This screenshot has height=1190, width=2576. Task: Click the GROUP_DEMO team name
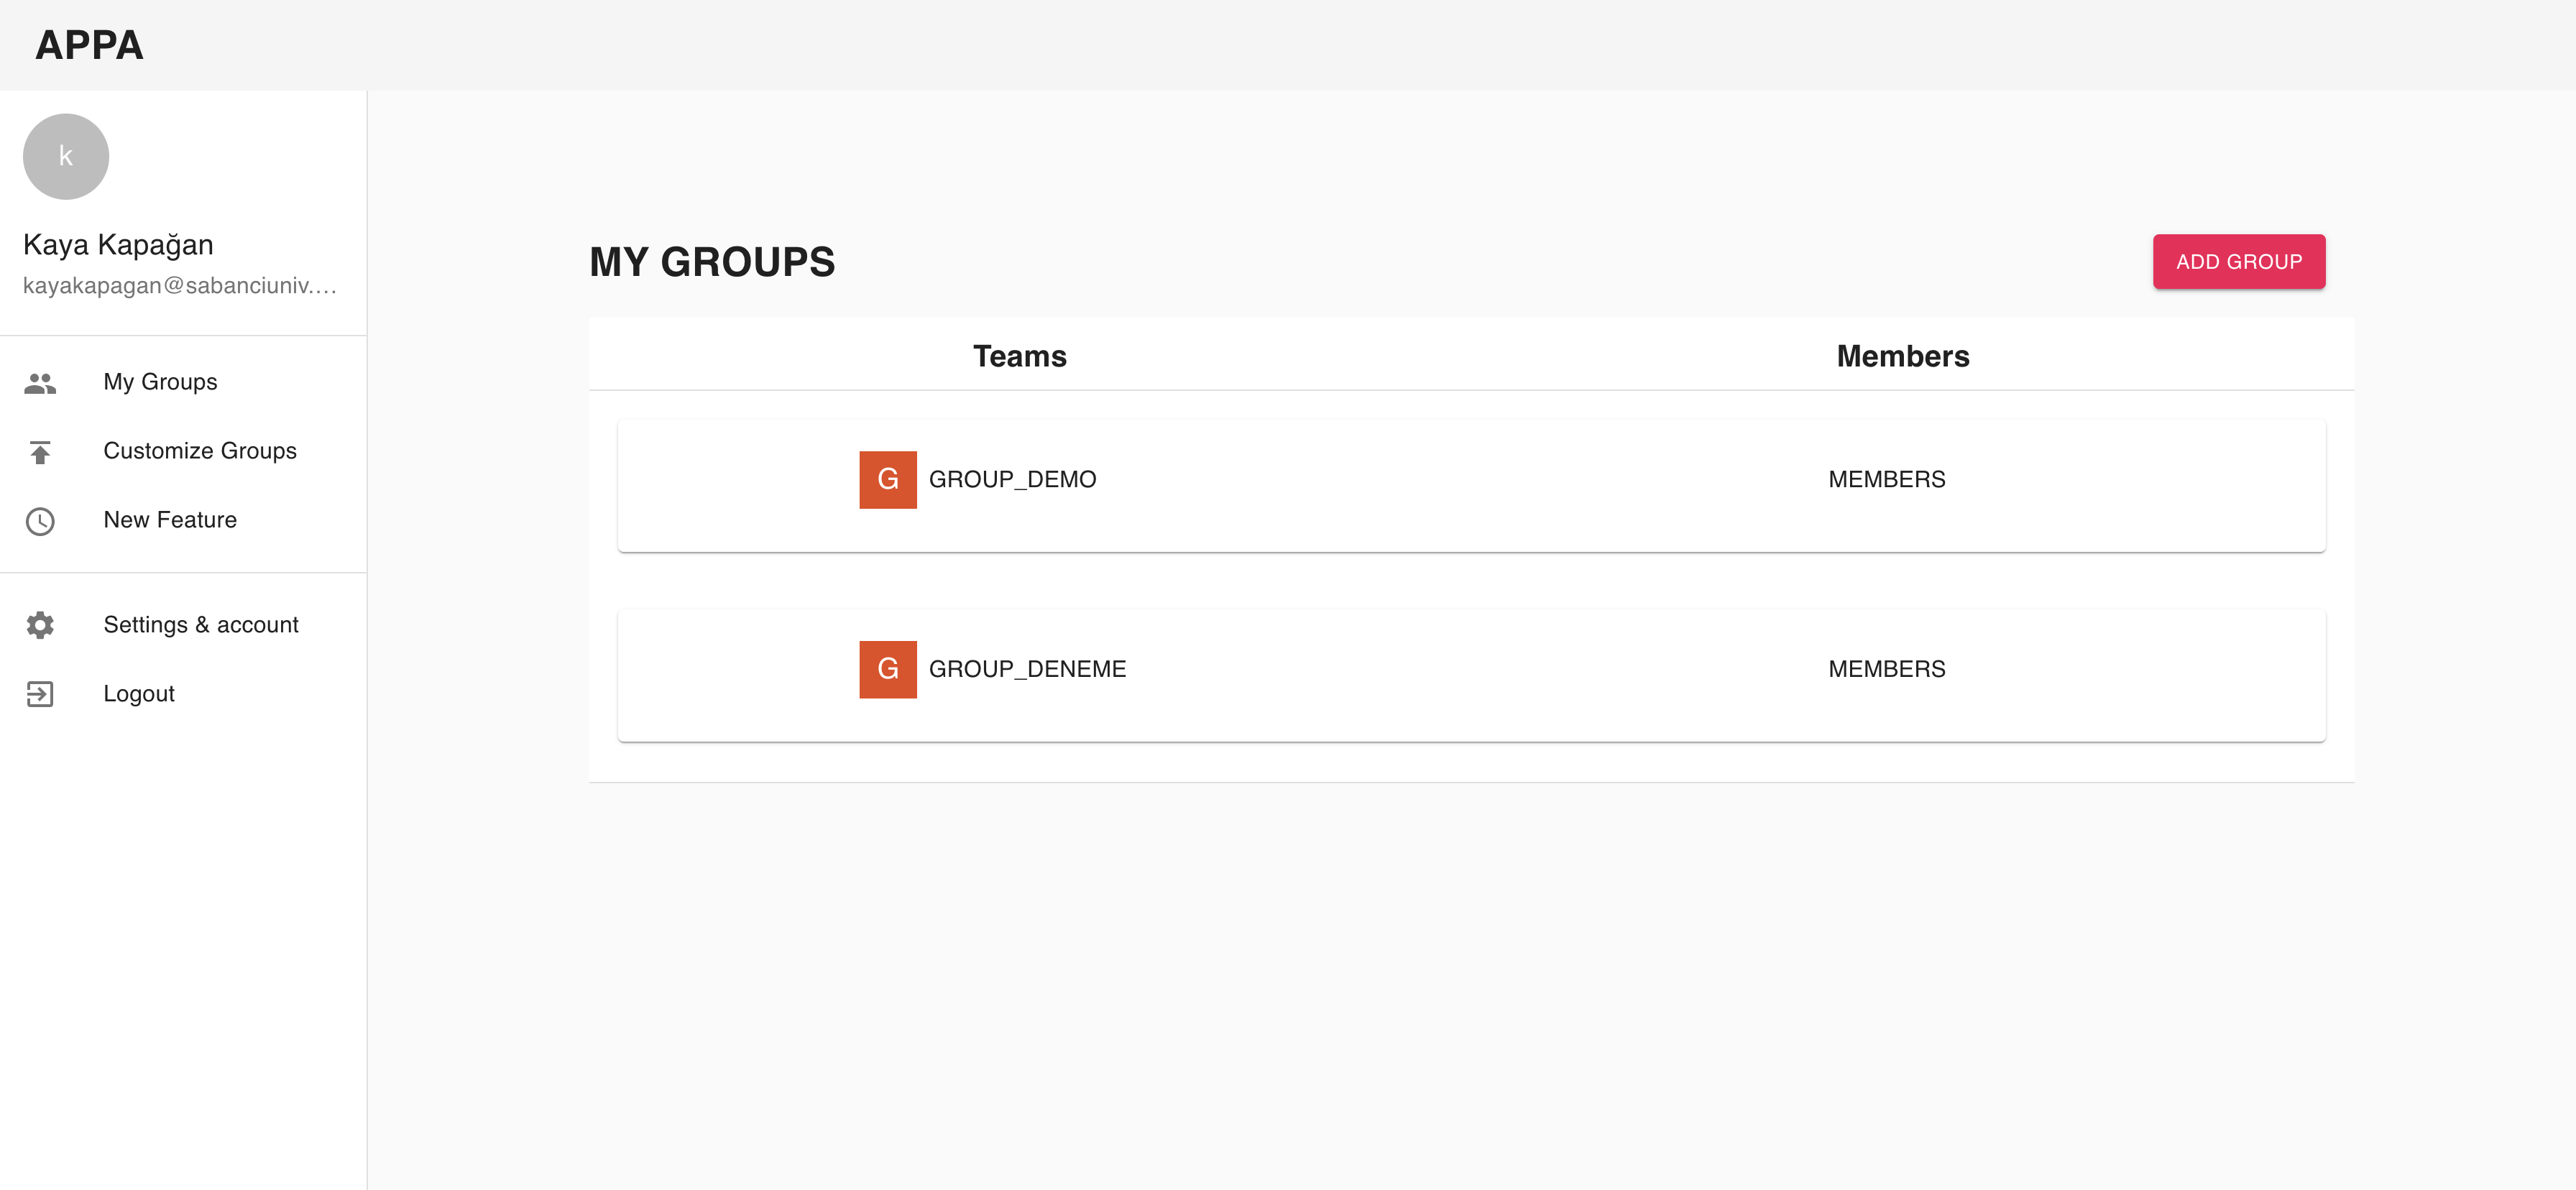(1012, 480)
